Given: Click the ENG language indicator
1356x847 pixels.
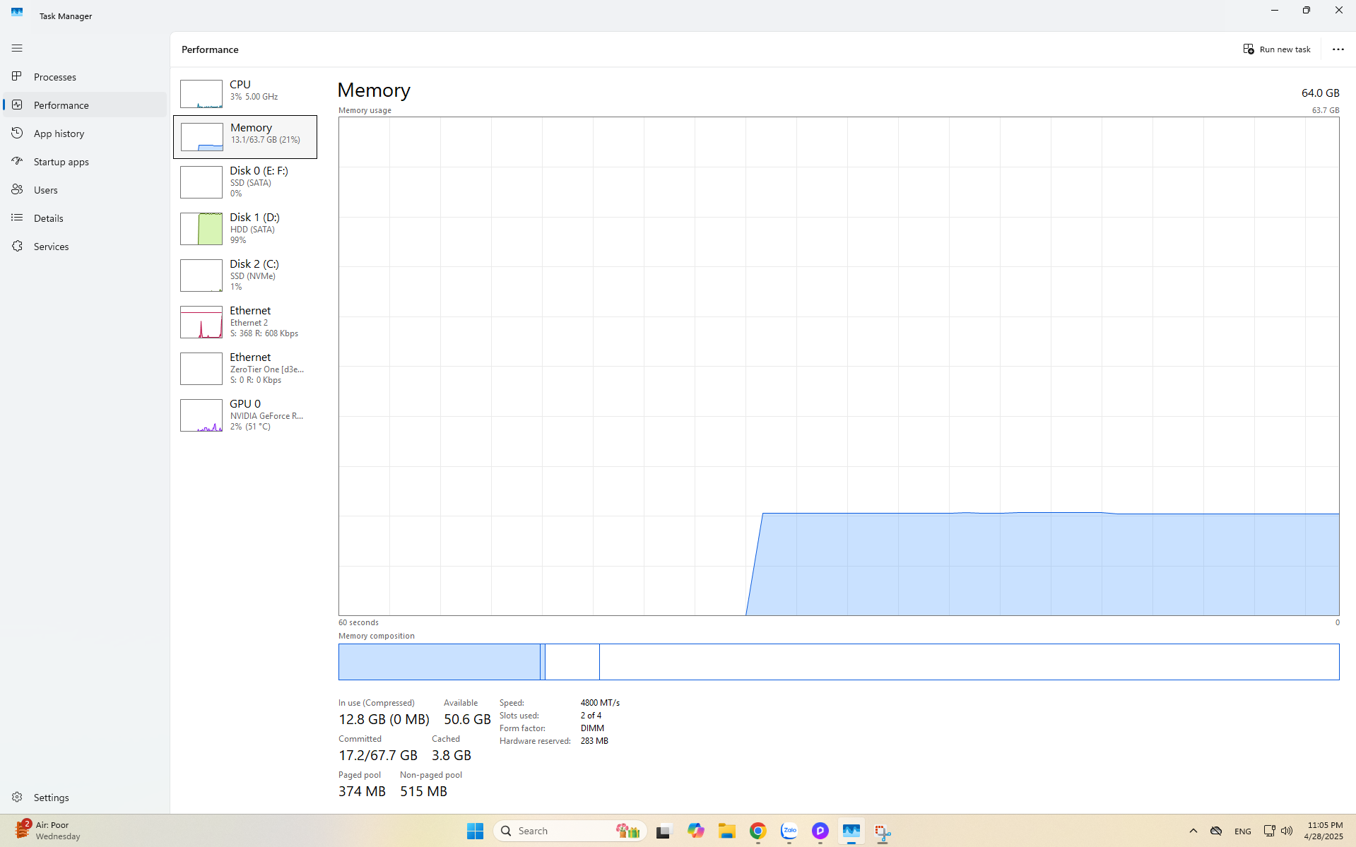Looking at the screenshot, I should [x=1243, y=831].
